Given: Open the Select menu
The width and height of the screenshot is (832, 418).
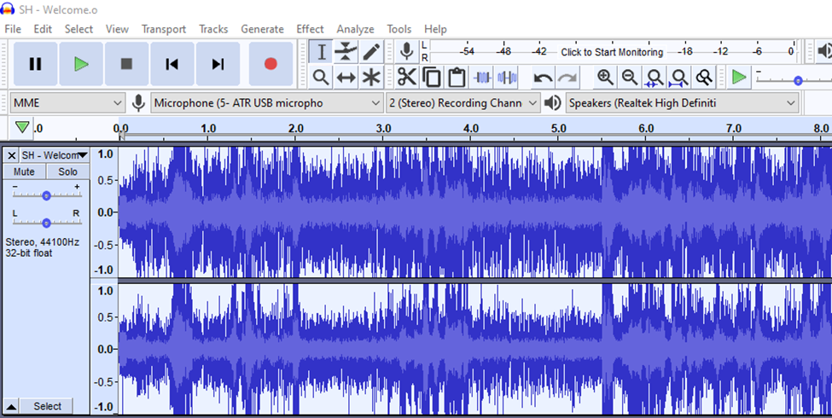Looking at the screenshot, I should [x=79, y=29].
